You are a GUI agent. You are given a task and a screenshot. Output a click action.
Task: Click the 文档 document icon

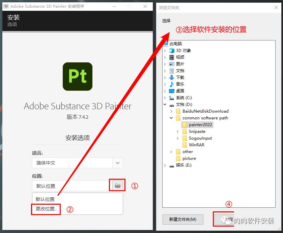pos(172,71)
